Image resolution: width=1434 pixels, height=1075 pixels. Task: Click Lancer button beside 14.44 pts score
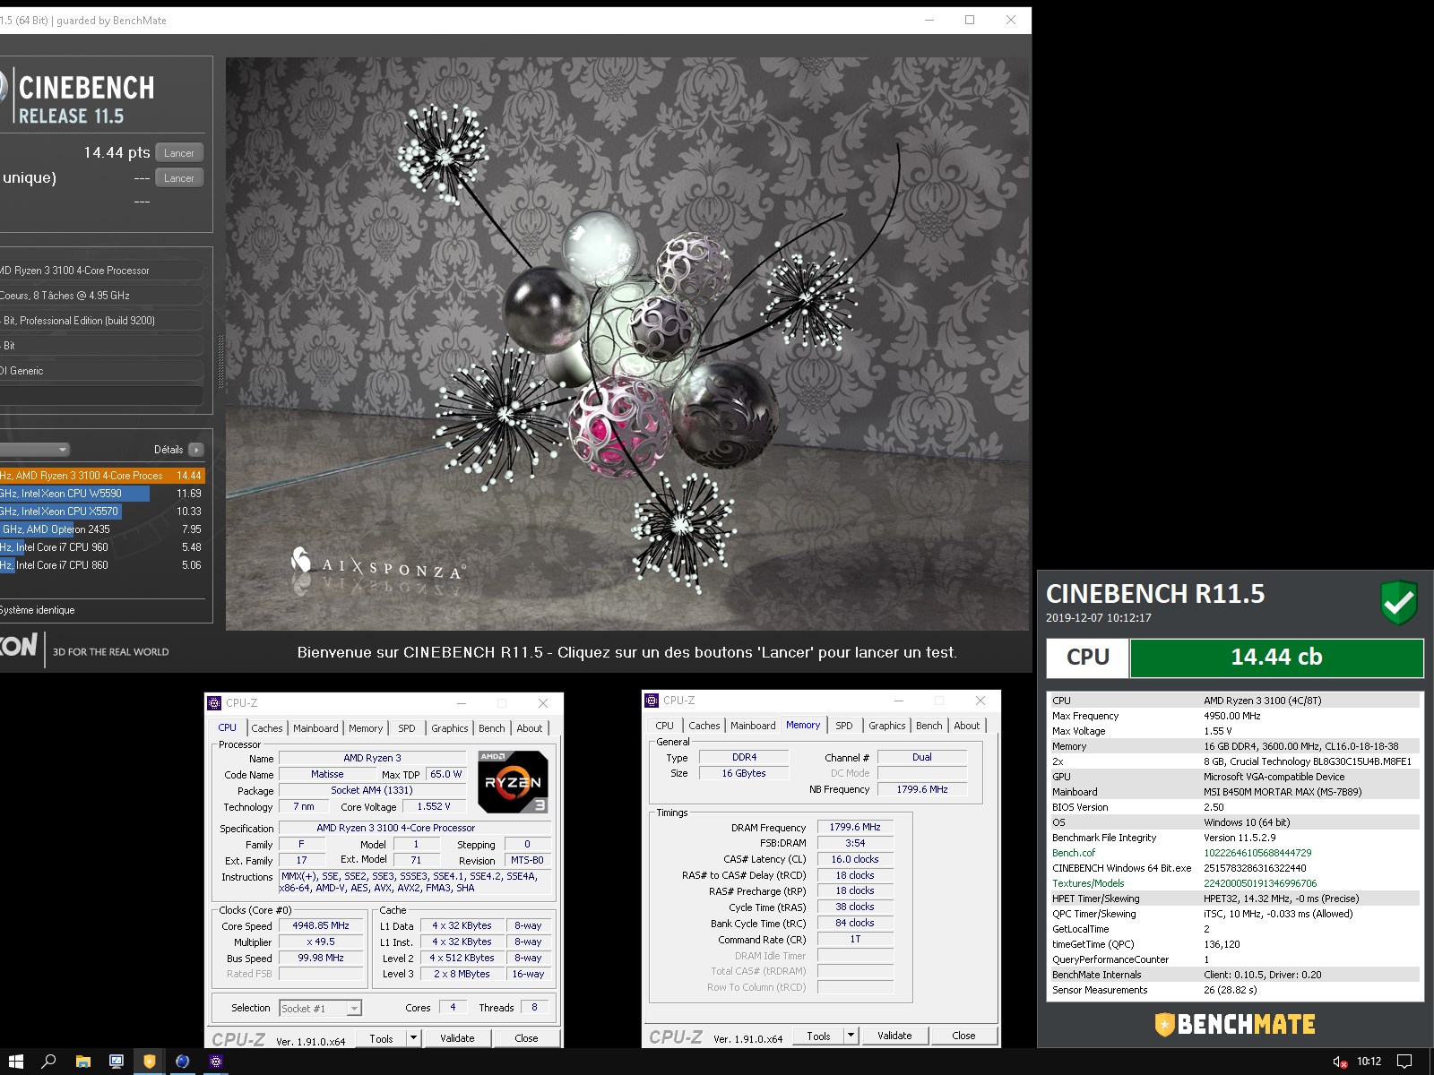pos(179,153)
